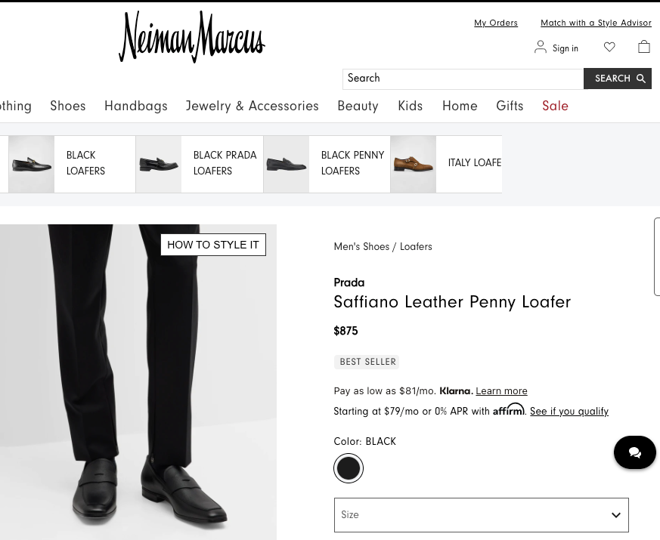Click the Size dropdown chevron arrow
The image size is (660, 540).
coord(615,515)
